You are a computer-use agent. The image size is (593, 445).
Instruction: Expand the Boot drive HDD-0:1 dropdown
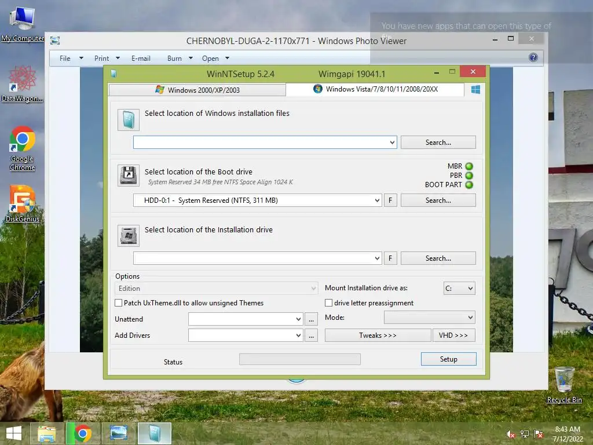(x=377, y=200)
